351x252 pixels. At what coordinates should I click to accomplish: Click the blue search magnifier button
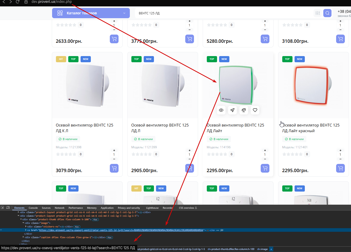pyautogui.click(x=327, y=13)
